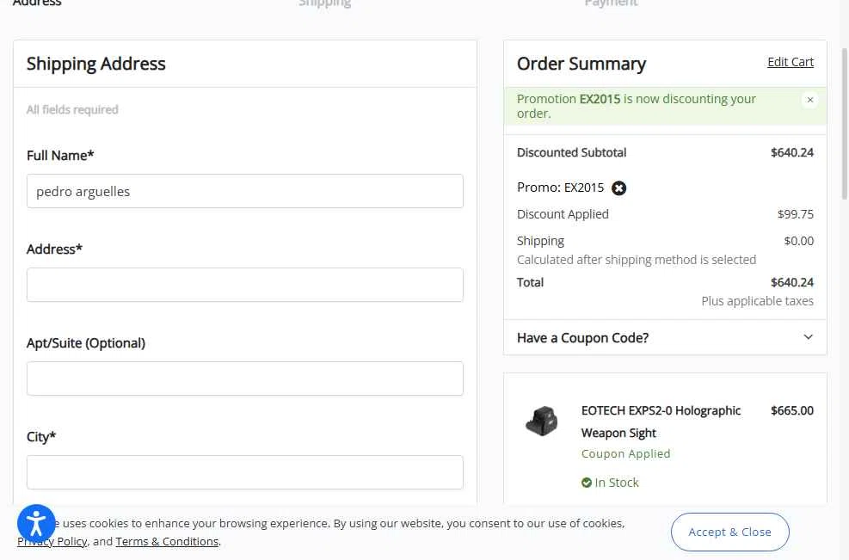
Task: Remove promo code EX2015
Action: tap(618, 188)
